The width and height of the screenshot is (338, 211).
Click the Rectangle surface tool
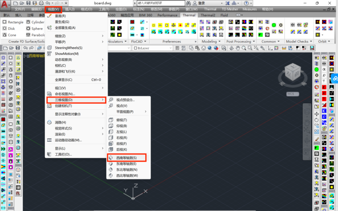(x=13, y=22)
